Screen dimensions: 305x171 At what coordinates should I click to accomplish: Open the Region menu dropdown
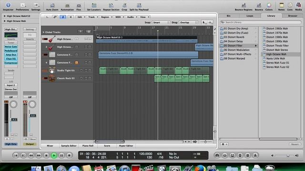(x=106, y=17)
